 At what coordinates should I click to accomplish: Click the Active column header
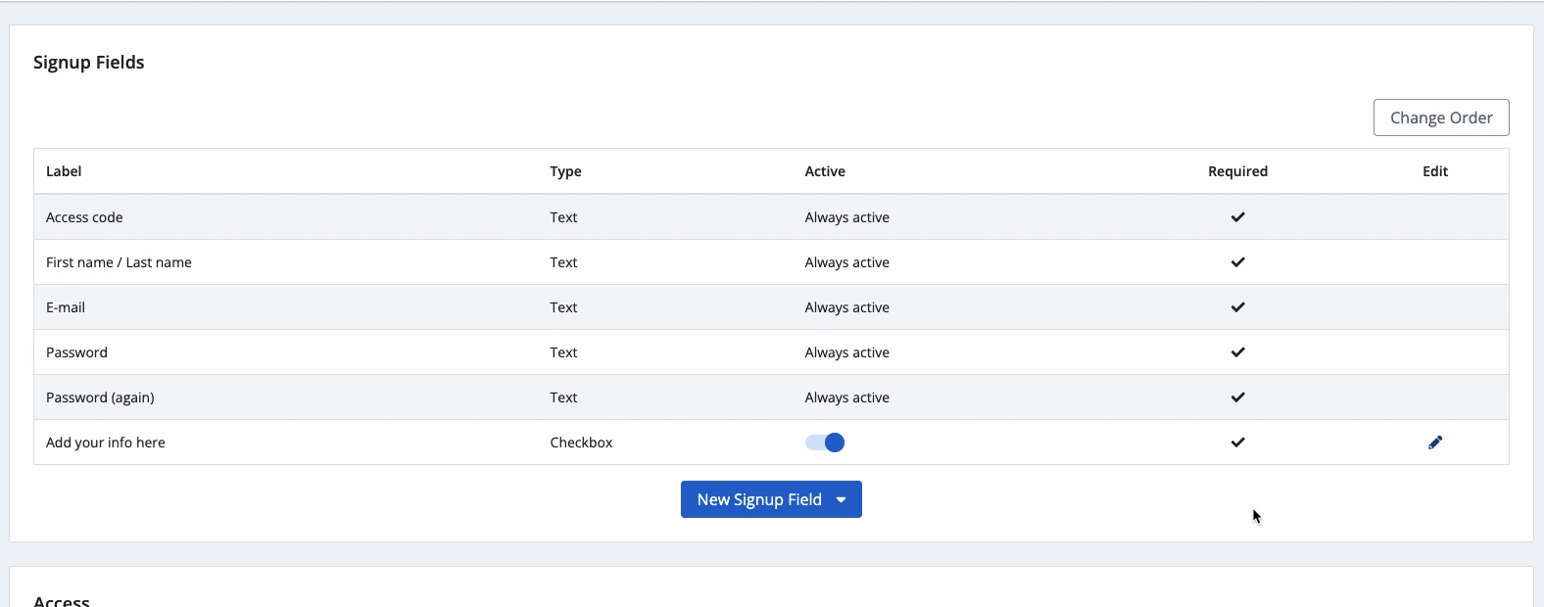pyautogui.click(x=825, y=171)
